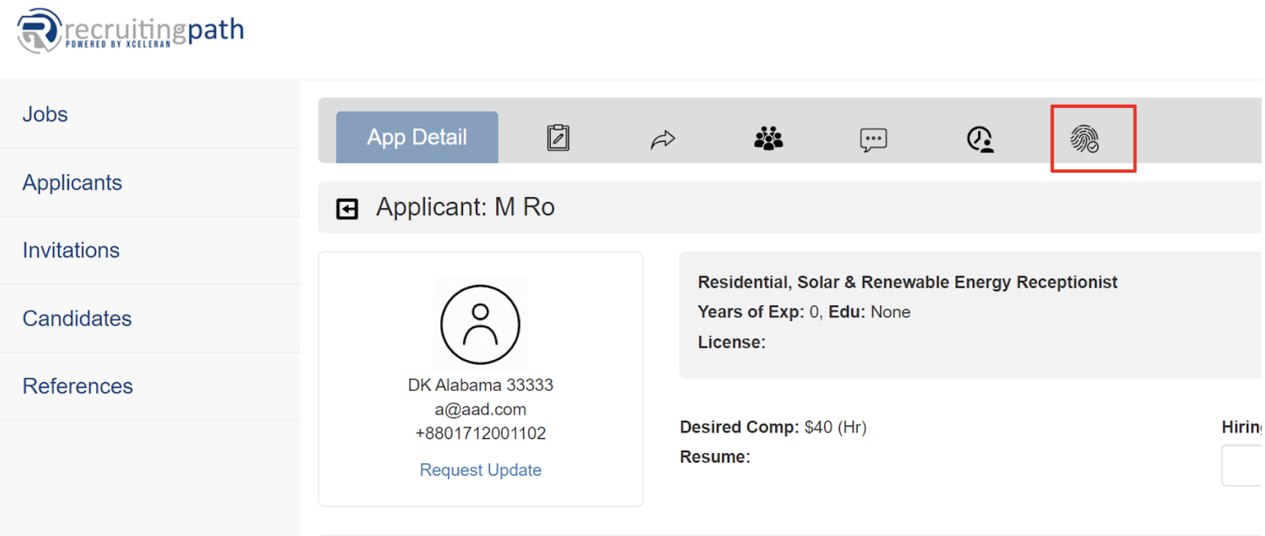Click the RecruitingPath logo
Screen dimensions: 1265x536
(x=130, y=31)
